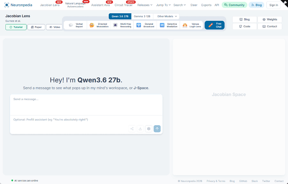Open the Multi-Hop Reasoning spider example
Viewport: 288px width, 184px height.
(122, 25)
